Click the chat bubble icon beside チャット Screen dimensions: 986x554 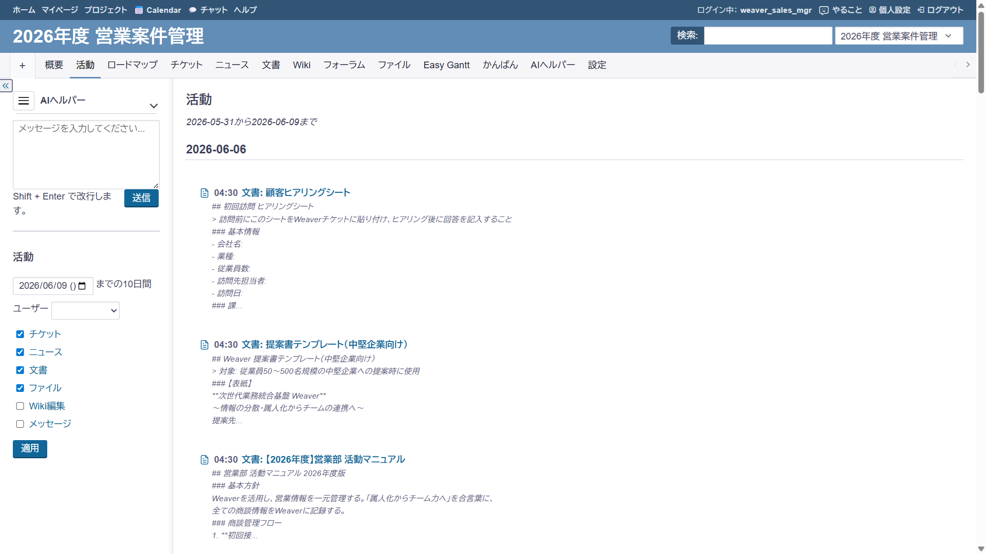[x=193, y=10]
